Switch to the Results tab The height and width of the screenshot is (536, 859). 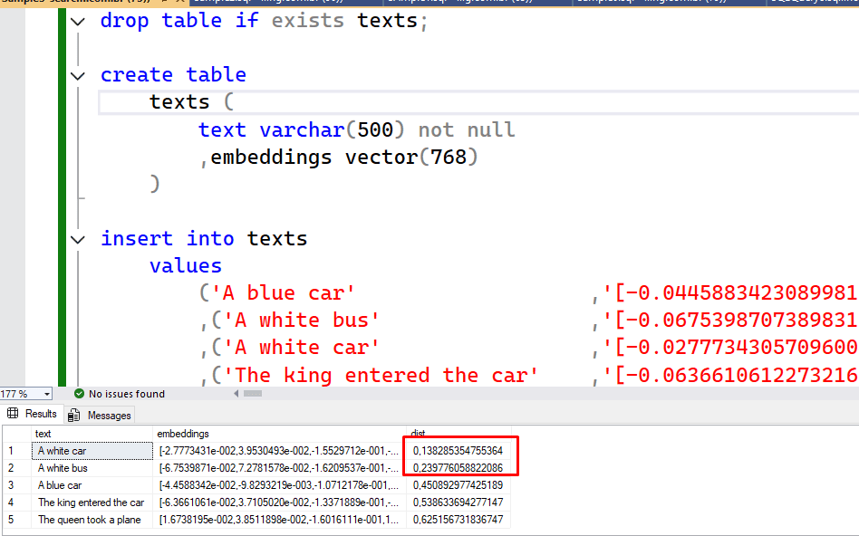click(x=32, y=414)
